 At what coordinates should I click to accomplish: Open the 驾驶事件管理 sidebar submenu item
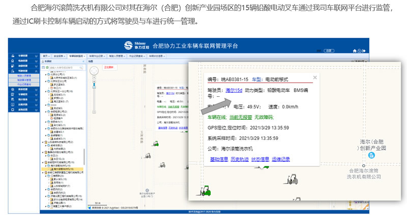point(24,80)
